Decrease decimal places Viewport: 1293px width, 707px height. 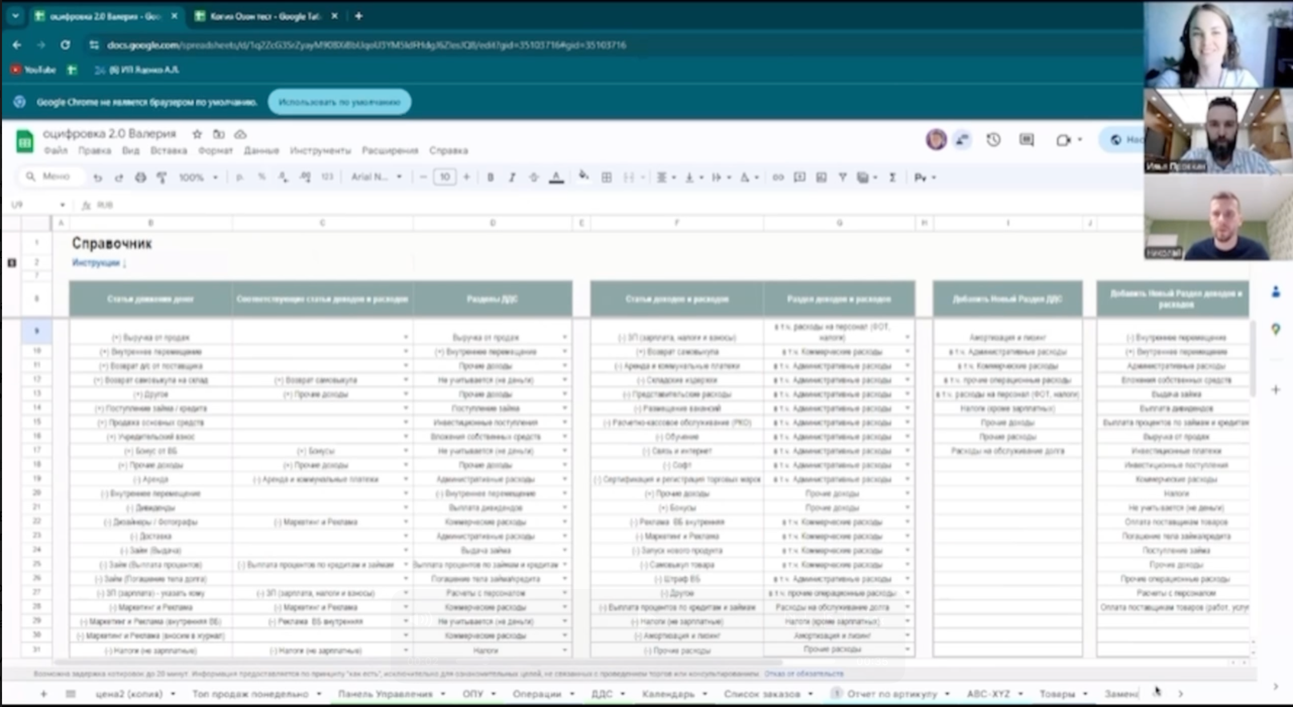pos(283,178)
